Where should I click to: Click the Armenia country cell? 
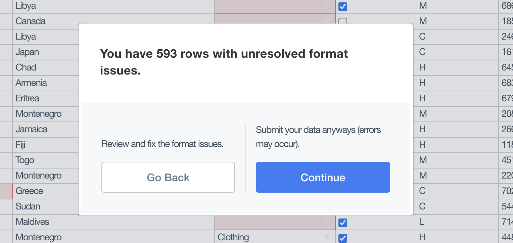(x=40, y=83)
